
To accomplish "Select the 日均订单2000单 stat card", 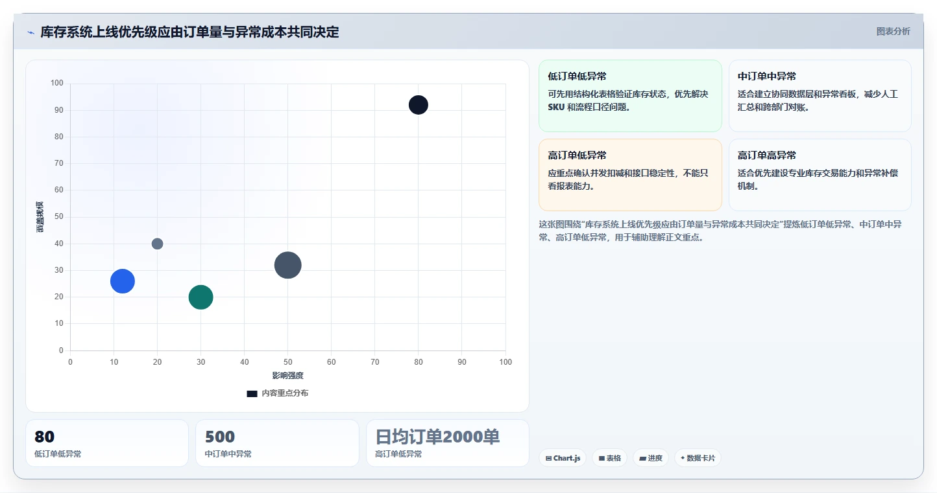I will [x=448, y=443].
